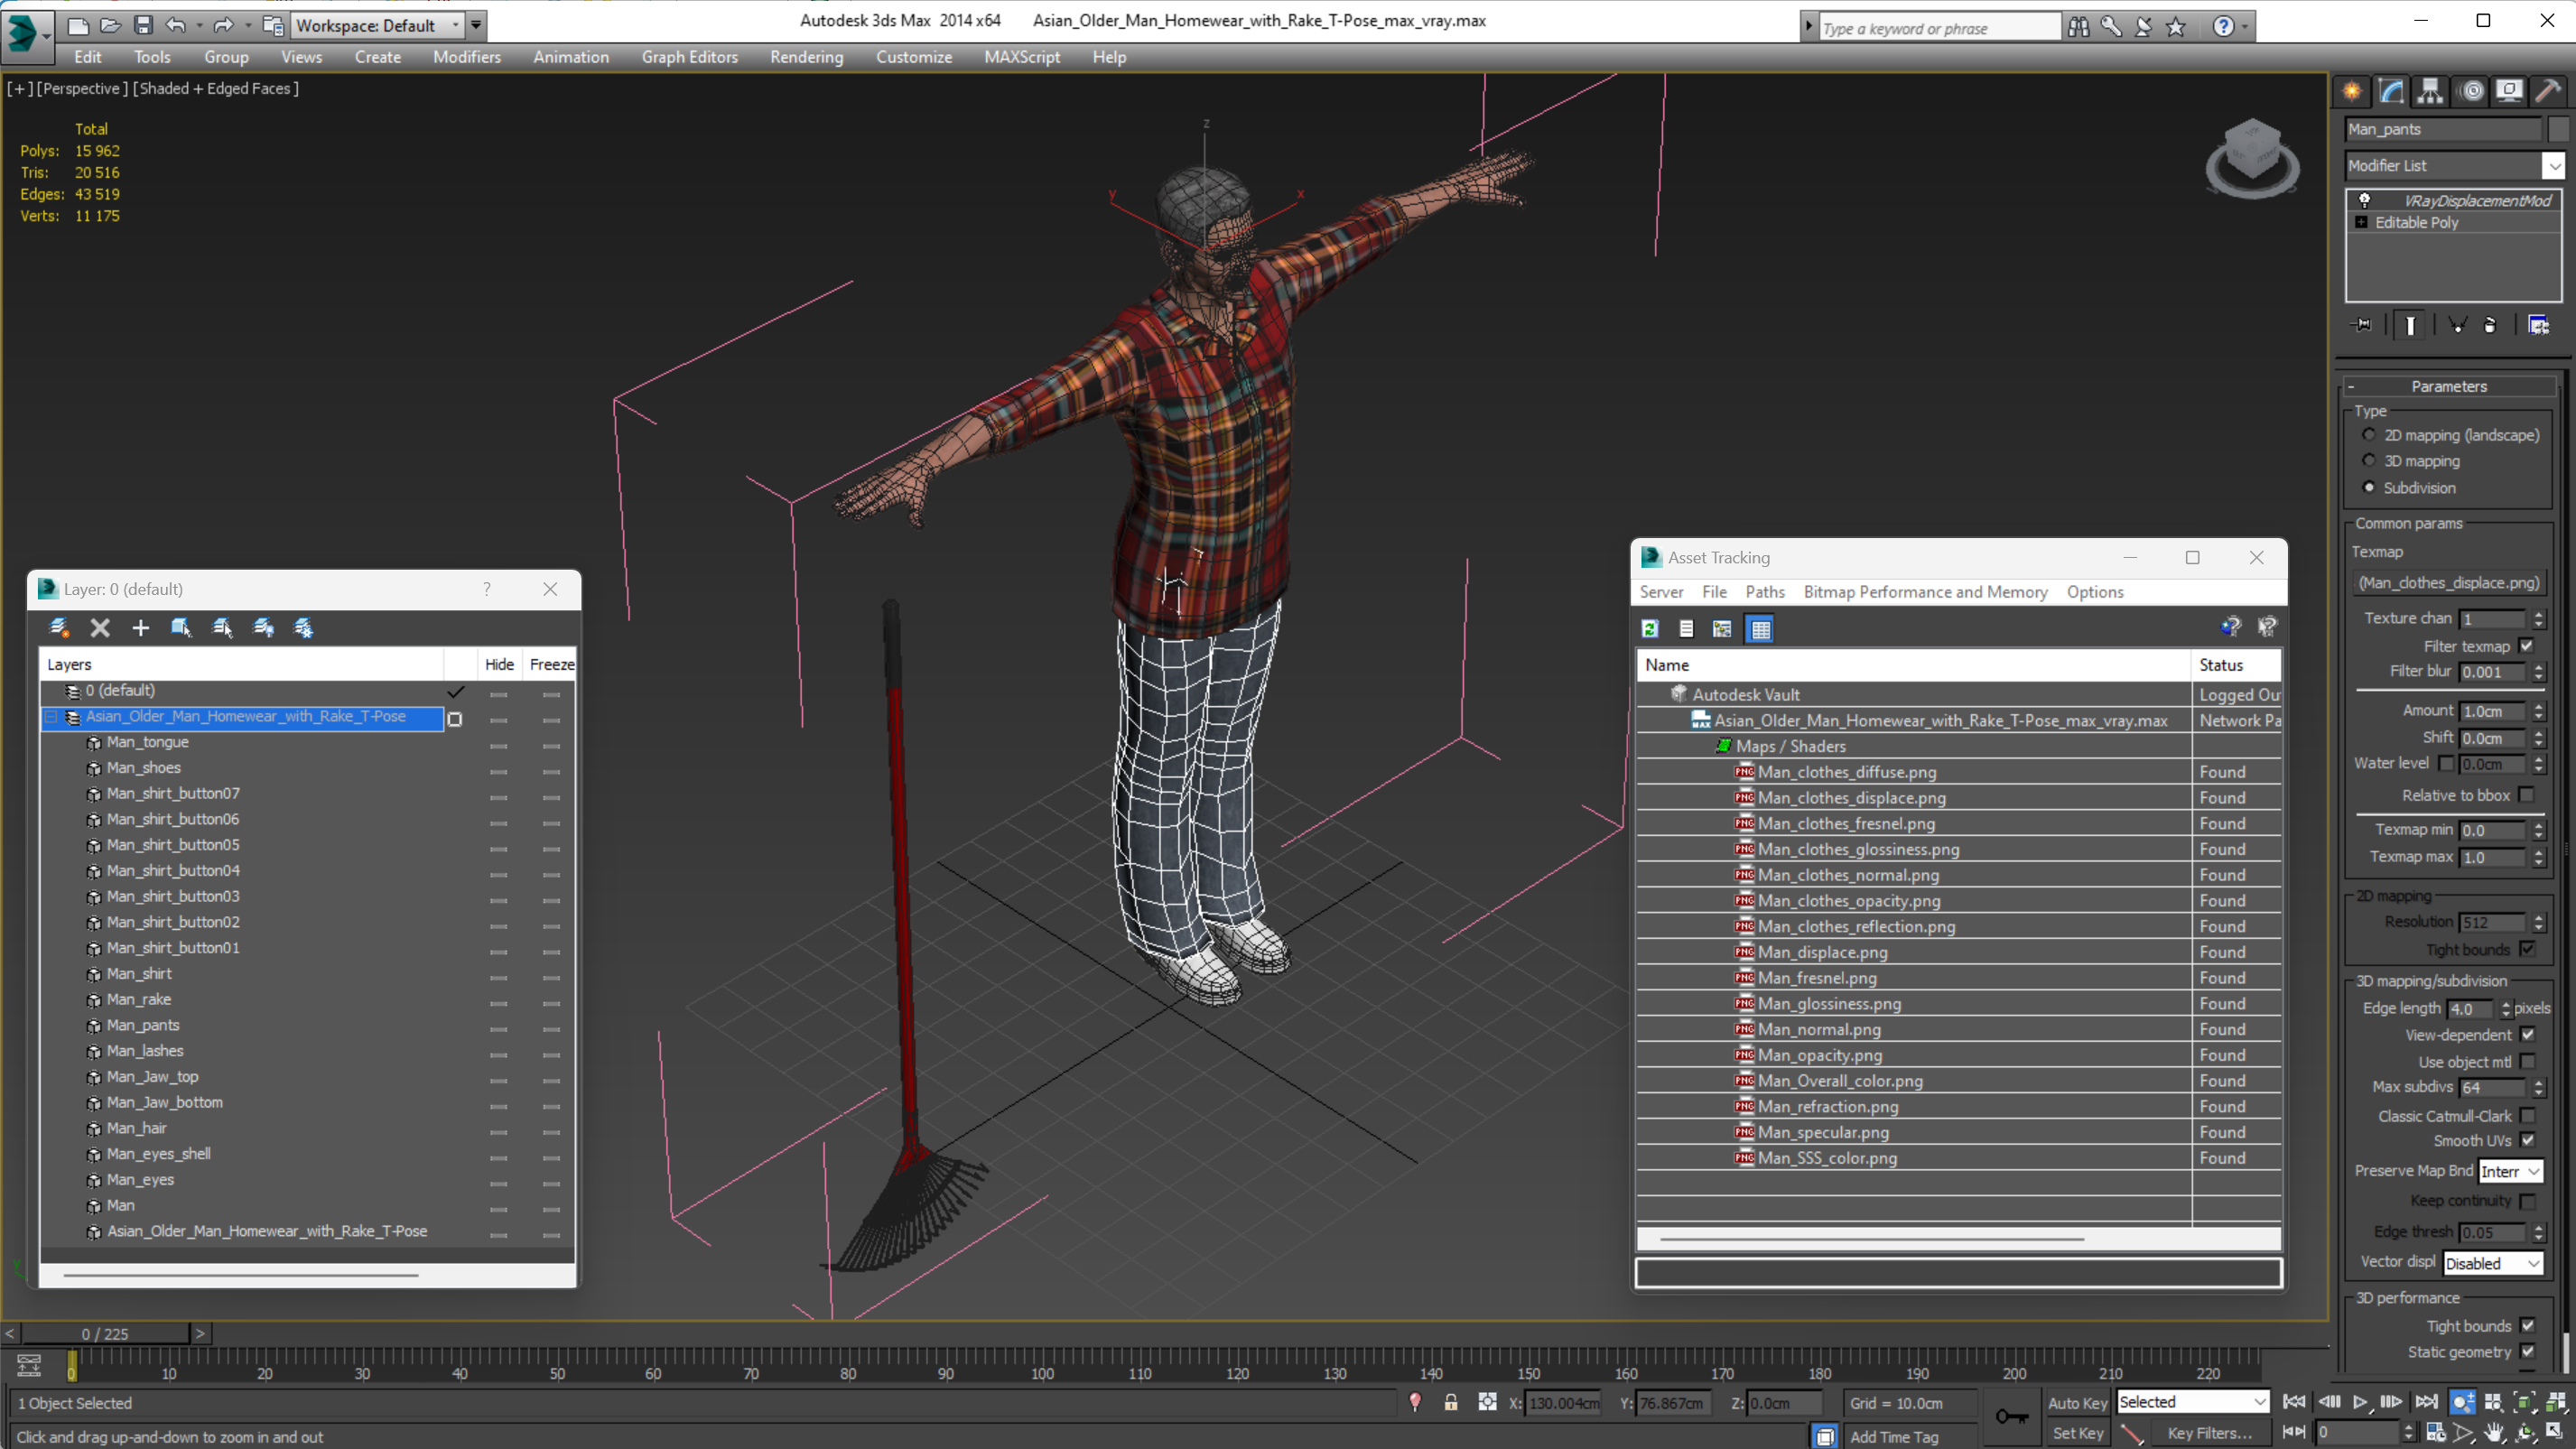This screenshot has height=1449, width=2576.
Task: Toggle Use object mtl checkbox
Action: pyautogui.click(x=2527, y=1061)
